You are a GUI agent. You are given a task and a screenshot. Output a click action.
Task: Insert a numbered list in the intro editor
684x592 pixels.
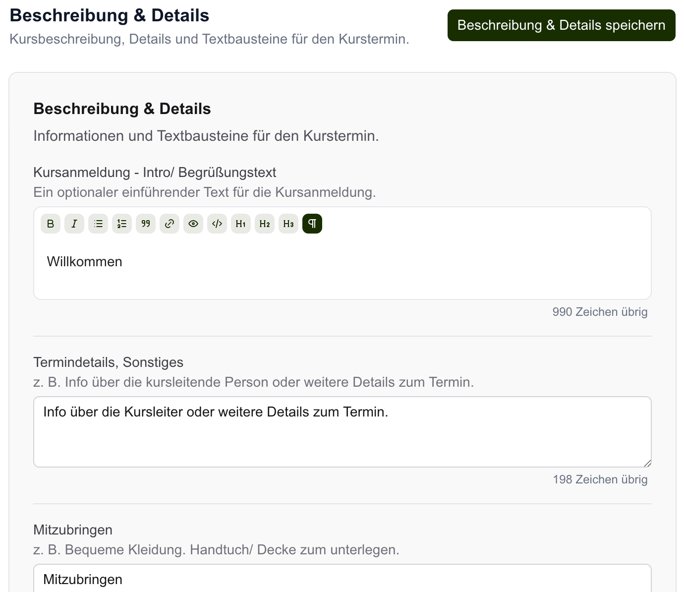[x=122, y=224]
